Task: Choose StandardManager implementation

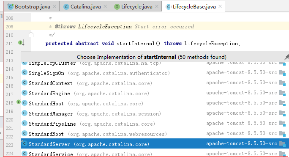Action: click(155, 113)
